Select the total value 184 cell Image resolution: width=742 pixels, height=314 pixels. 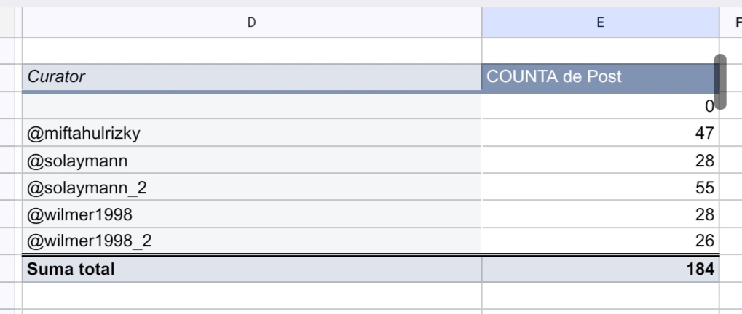click(600, 269)
